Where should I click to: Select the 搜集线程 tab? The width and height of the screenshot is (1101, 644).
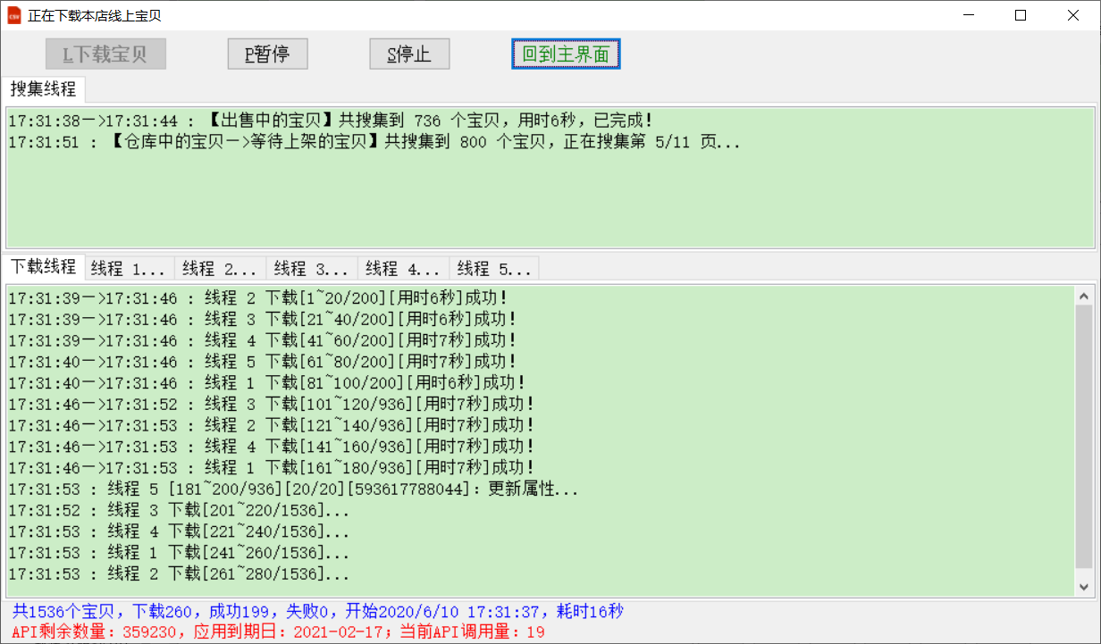point(43,89)
